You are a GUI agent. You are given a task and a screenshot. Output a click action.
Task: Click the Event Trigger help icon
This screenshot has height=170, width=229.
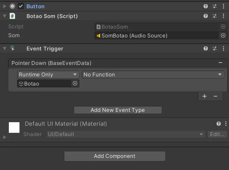(206, 48)
